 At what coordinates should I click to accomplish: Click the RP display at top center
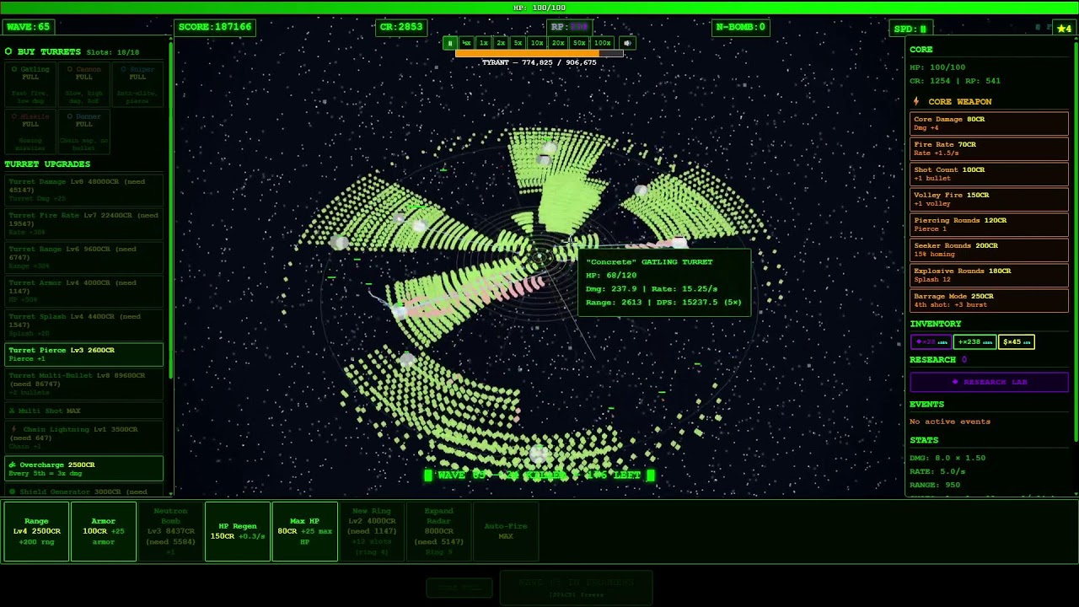point(570,27)
